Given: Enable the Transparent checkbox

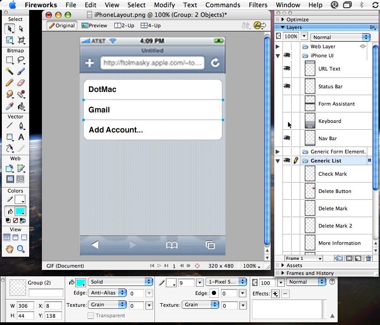Looking at the screenshot, I should [90, 315].
